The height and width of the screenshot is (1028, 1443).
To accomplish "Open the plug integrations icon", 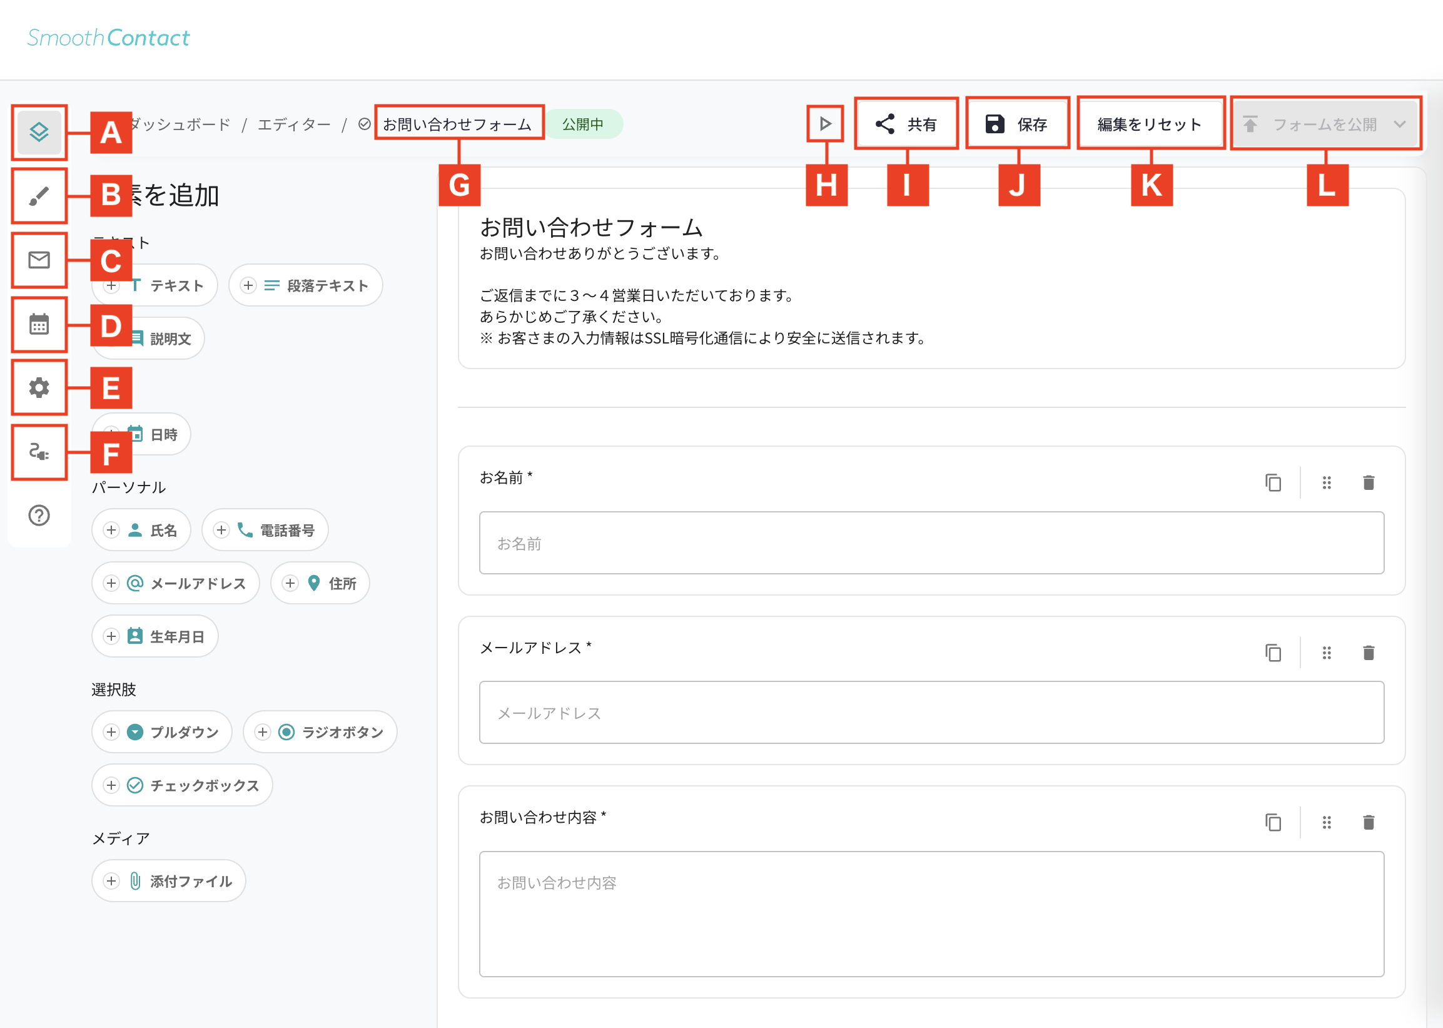I will pyautogui.click(x=39, y=452).
